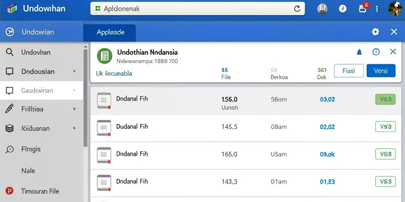
Task: Click file icon in the 145,5 row
Action: point(104,128)
